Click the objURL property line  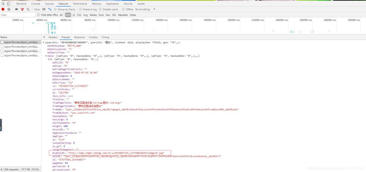pyautogui.click(x=137, y=156)
